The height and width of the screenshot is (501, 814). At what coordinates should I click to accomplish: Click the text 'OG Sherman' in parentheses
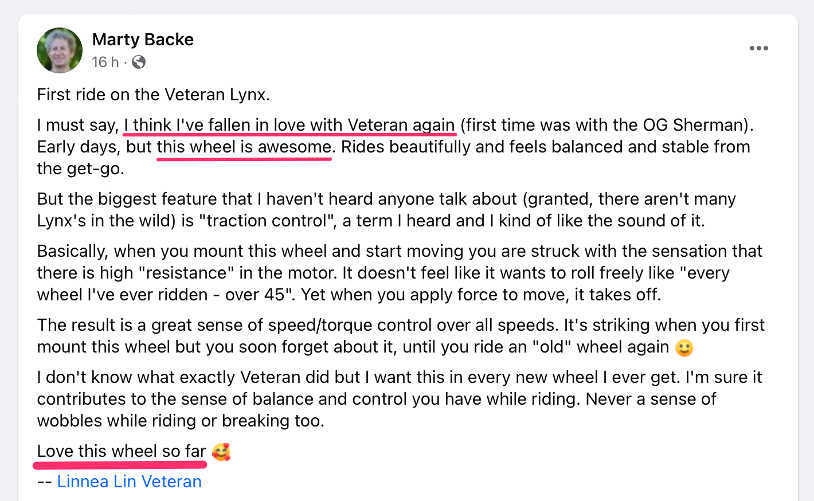point(693,125)
